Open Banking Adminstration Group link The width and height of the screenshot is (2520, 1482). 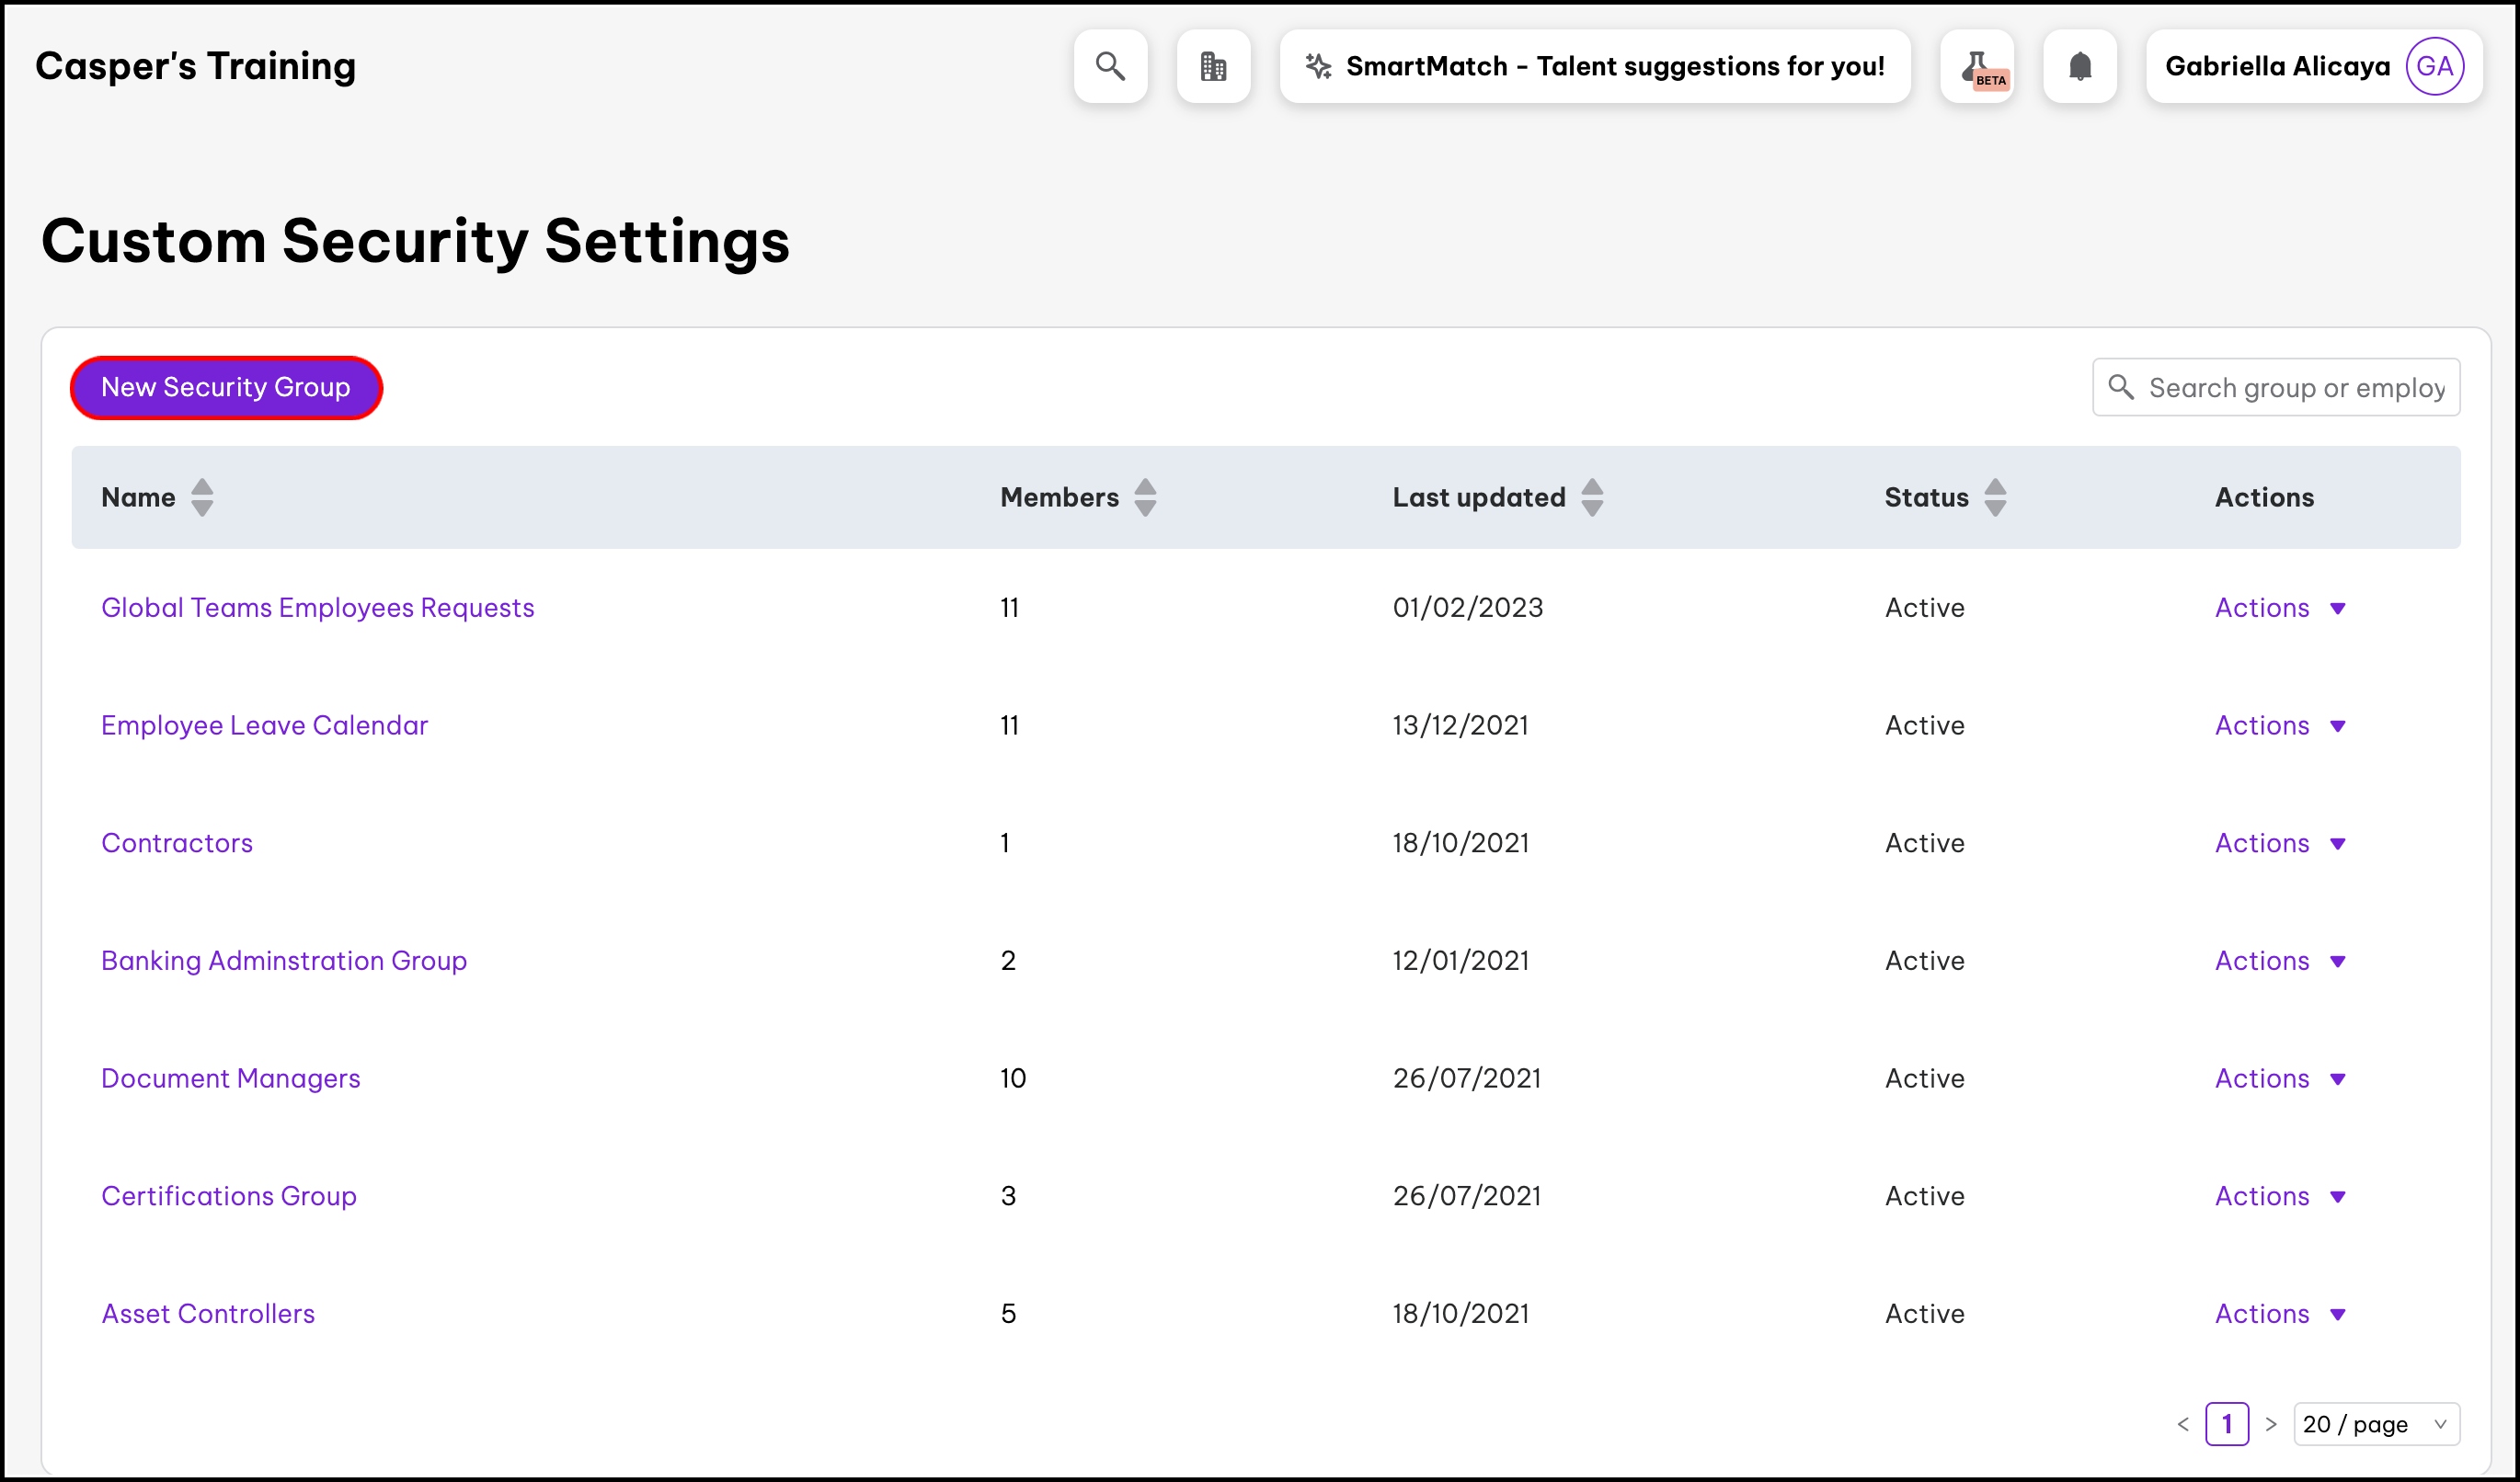click(284, 961)
